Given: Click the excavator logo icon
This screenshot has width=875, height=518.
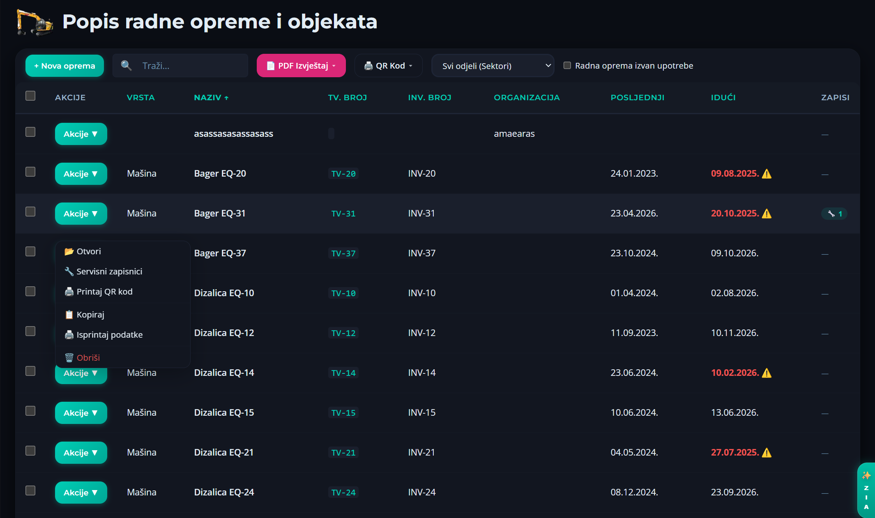Looking at the screenshot, I should click(35, 22).
